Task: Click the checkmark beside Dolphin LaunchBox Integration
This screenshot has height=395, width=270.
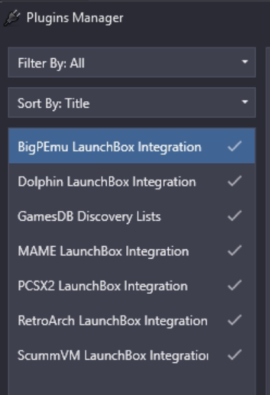Action: coord(235,181)
